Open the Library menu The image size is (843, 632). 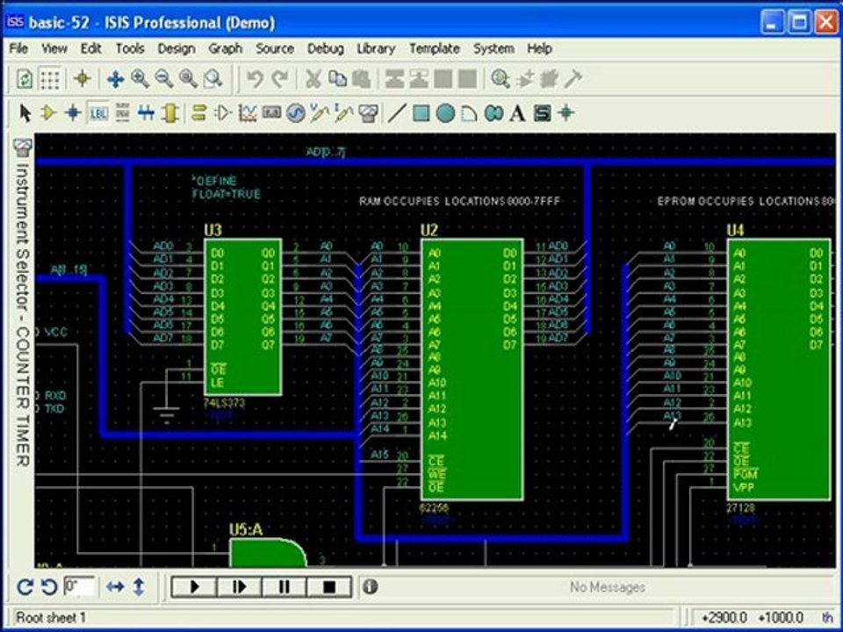click(376, 48)
